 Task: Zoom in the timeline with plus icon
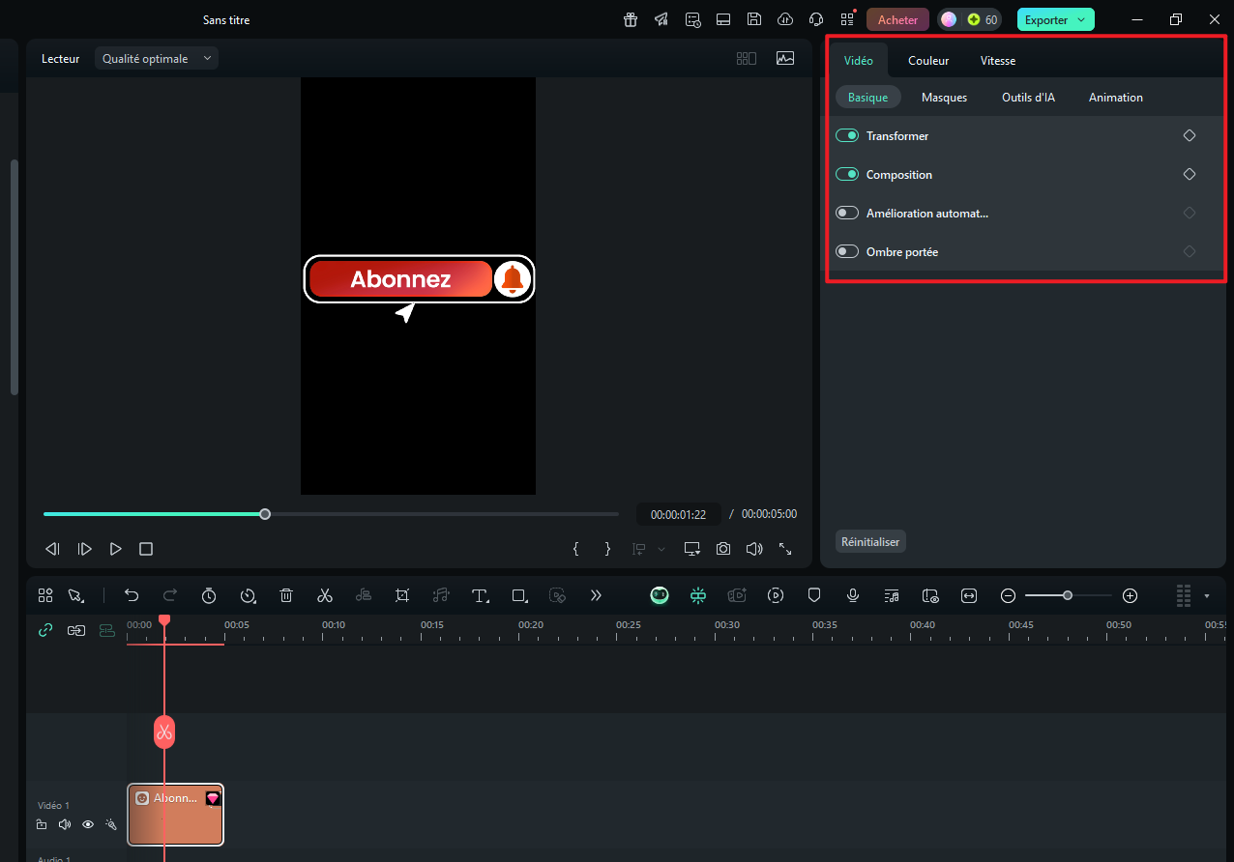[1130, 595]
